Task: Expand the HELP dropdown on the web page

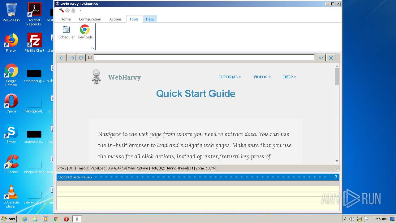Action: tap(290, 77)
